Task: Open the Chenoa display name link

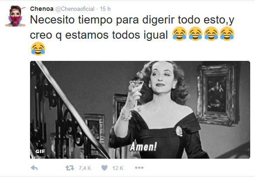Action: (42, 9)
